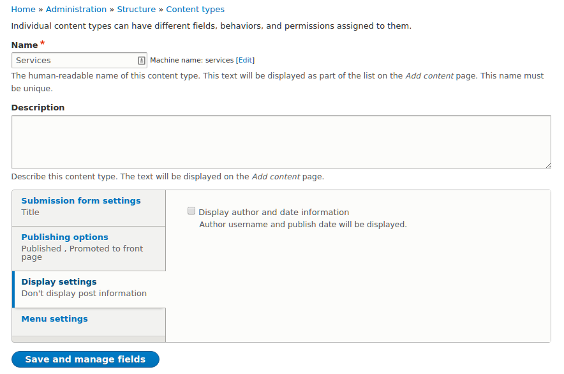
Task: Open the Administration breadcrumb link
Action: coord(77,10)
